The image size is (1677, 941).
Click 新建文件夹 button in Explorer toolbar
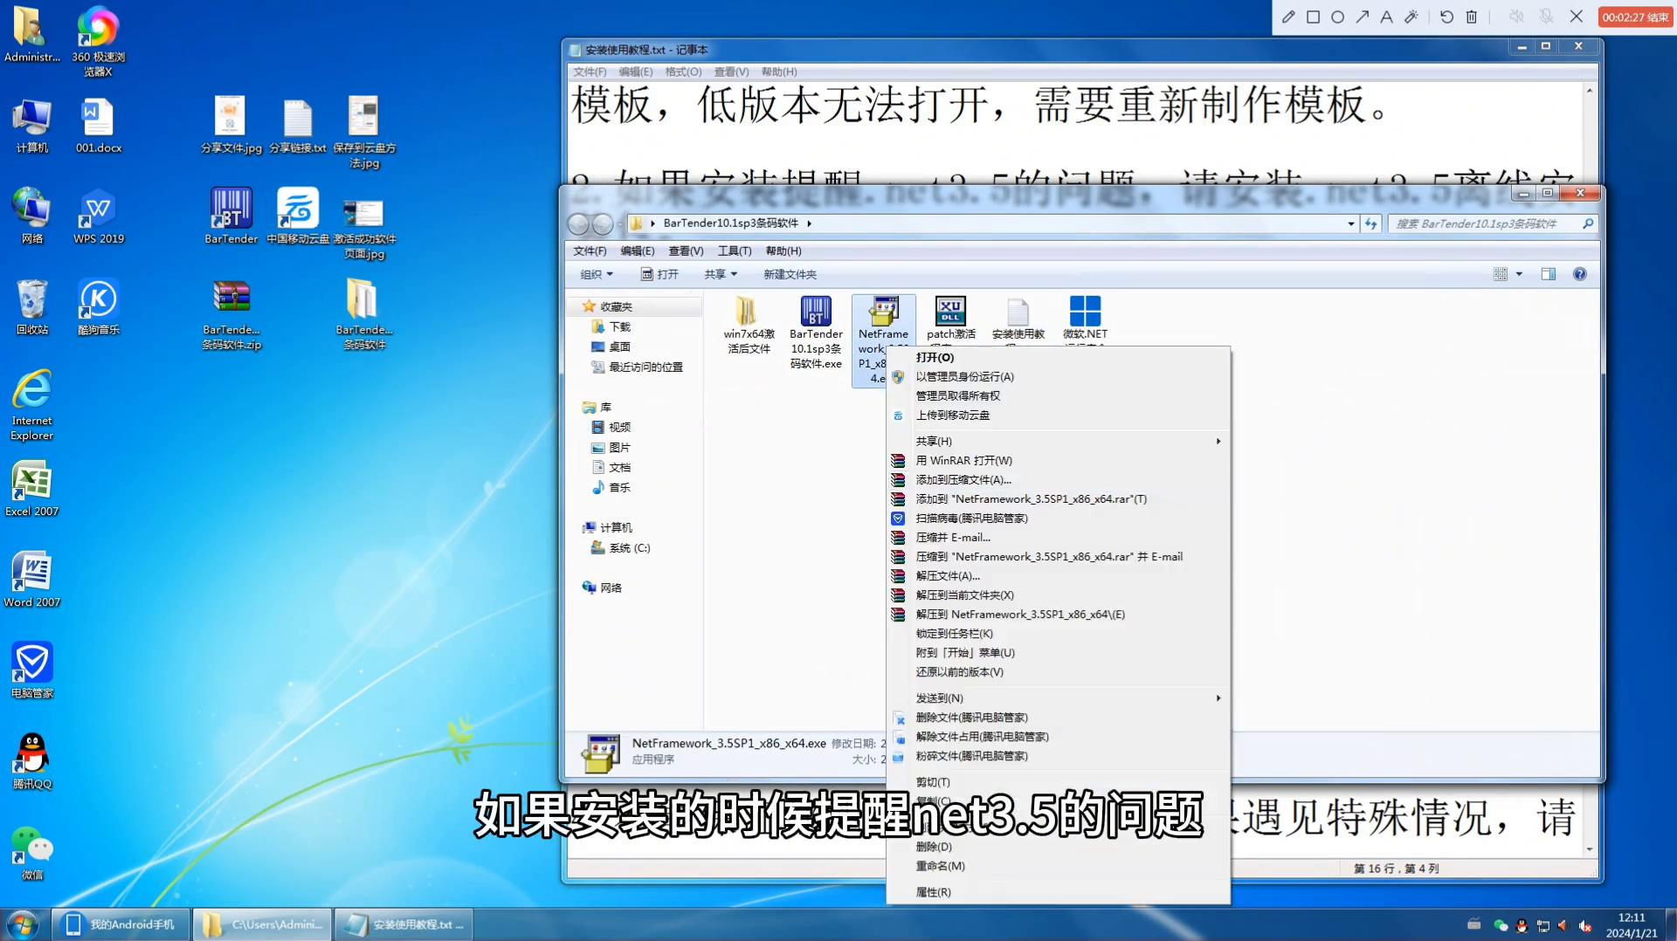tap(790, 274)
